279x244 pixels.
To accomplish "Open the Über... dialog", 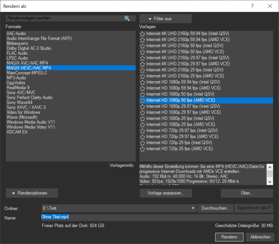I will point(247,193).
